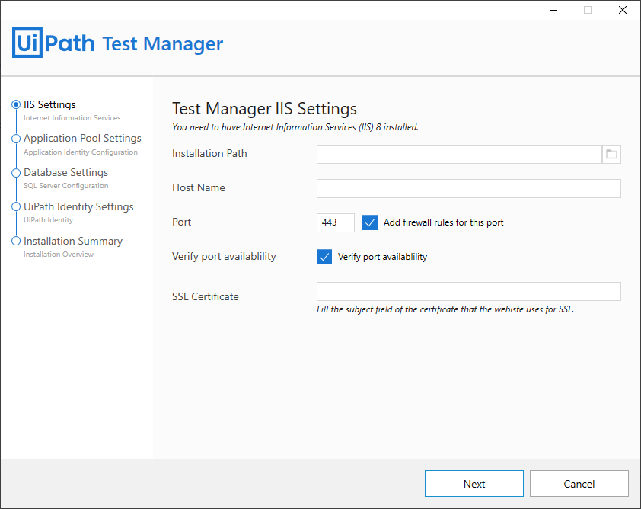
Task: Click the 'Test Manager IIS Settings' heading
Action: [x=264, y=109]
